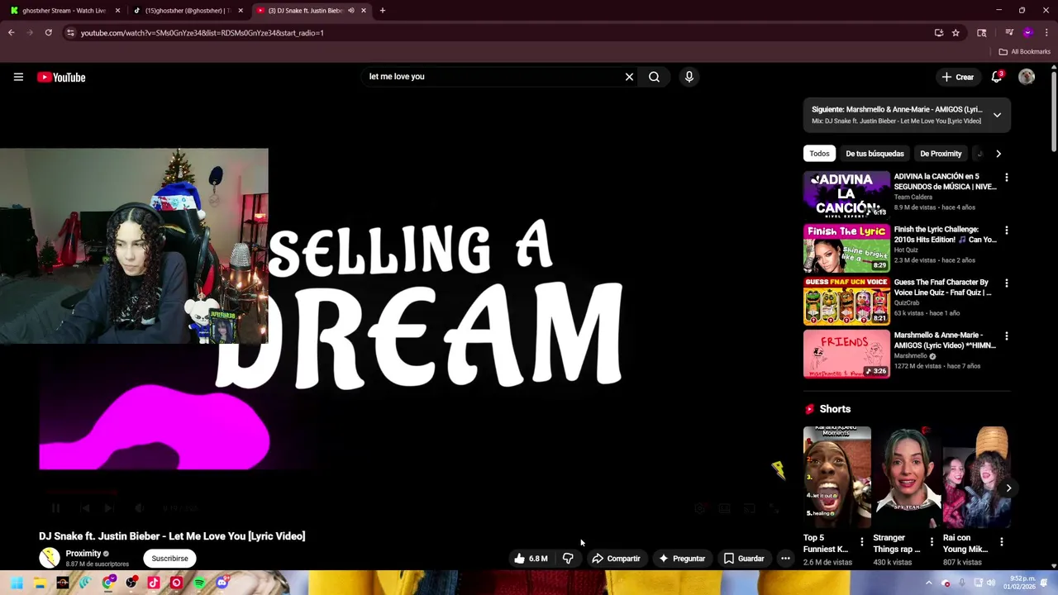
Task: Open OBS Studio from the taskbar
Action: [131, 583]
